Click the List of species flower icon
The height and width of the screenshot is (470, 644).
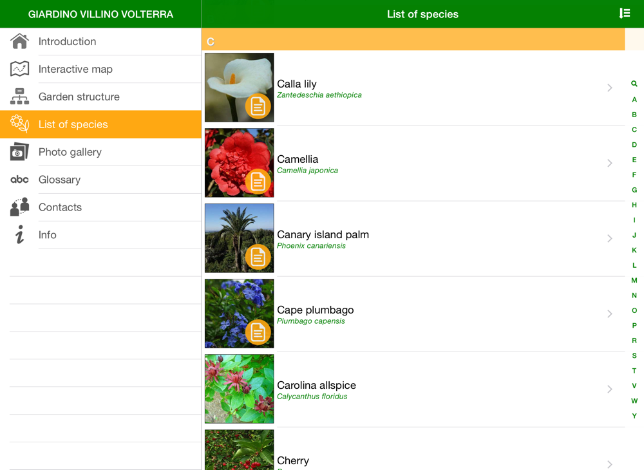[x=20, y=124]
